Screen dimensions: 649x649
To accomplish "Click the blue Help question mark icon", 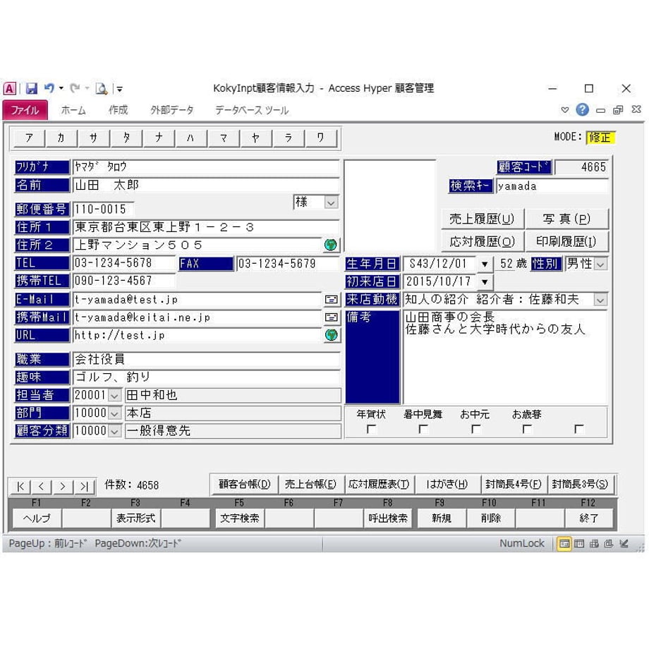I will pyautogui.click(x=582, y=109).
